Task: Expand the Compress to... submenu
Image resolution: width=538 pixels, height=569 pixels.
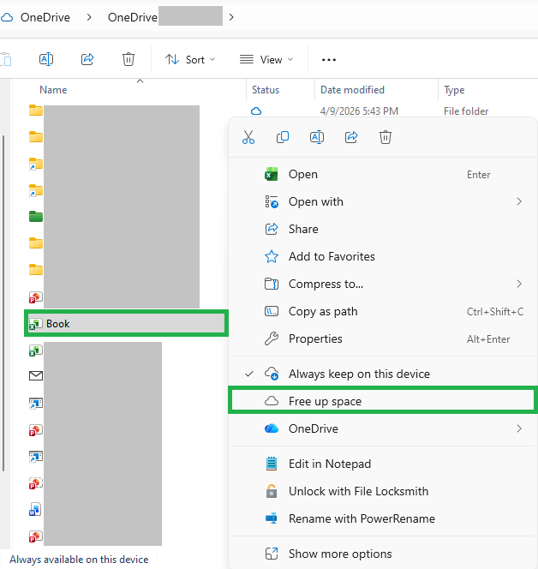Action: (x=385, y=284)
